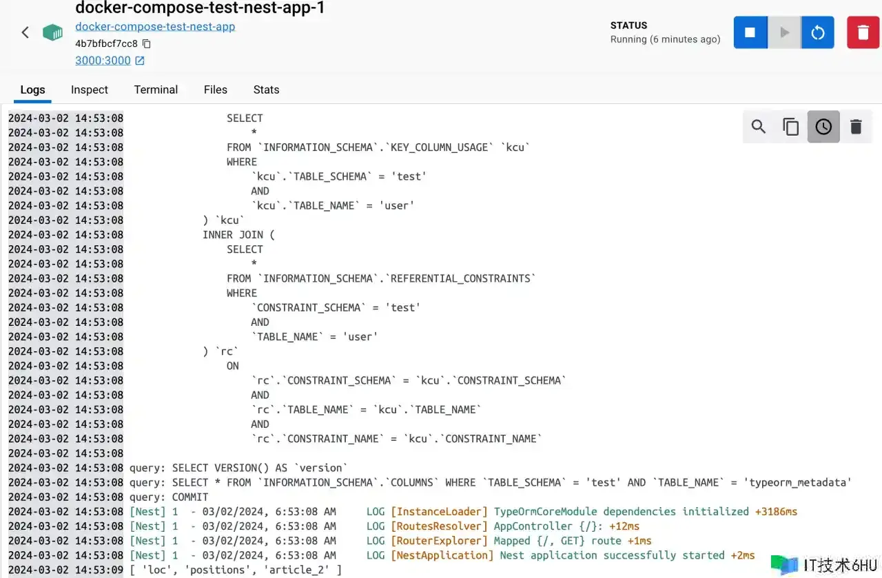Click the 'query: COMMIT' log line

(169, 497)
